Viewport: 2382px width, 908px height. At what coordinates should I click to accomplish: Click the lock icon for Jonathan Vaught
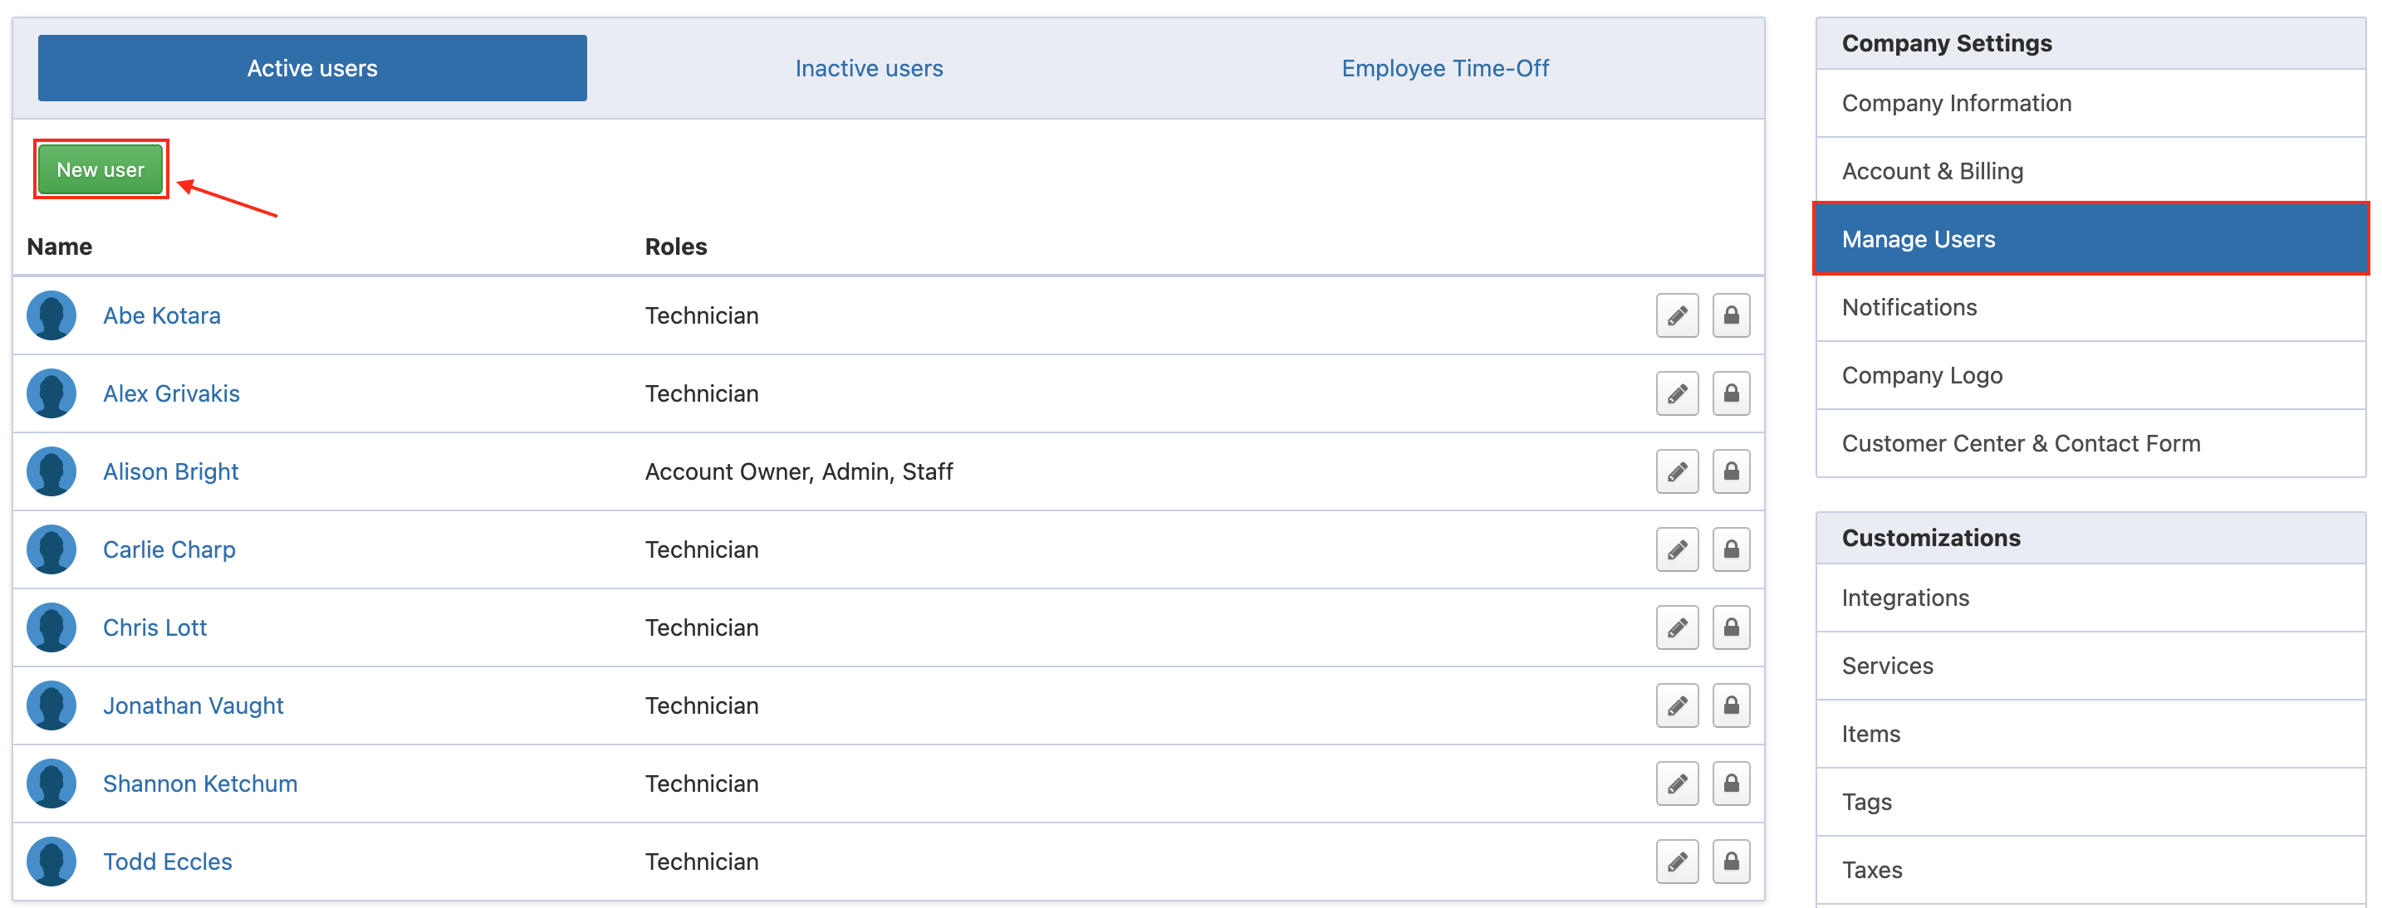pyautogui.click(x=1730, y=706)
